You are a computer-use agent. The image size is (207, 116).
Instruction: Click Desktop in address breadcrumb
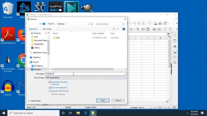tap(61, 24)
